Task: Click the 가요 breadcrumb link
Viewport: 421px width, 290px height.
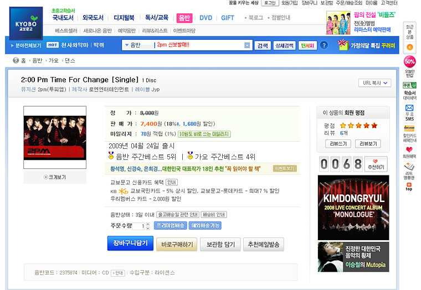Action: point(53,61)
